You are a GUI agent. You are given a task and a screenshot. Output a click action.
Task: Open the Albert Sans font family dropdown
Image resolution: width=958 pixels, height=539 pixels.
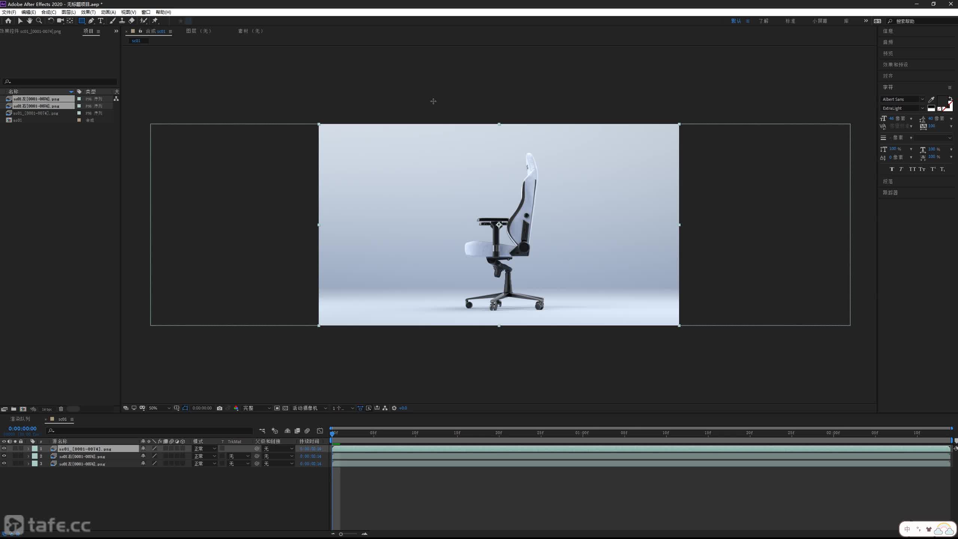[x=903, y=99]
